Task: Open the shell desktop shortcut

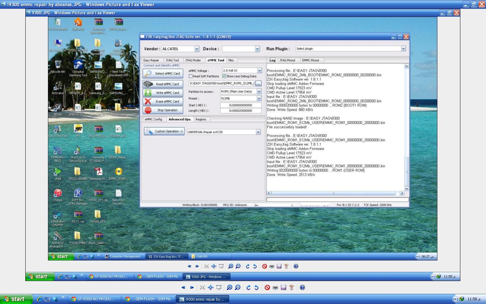Action: point(58,174)
